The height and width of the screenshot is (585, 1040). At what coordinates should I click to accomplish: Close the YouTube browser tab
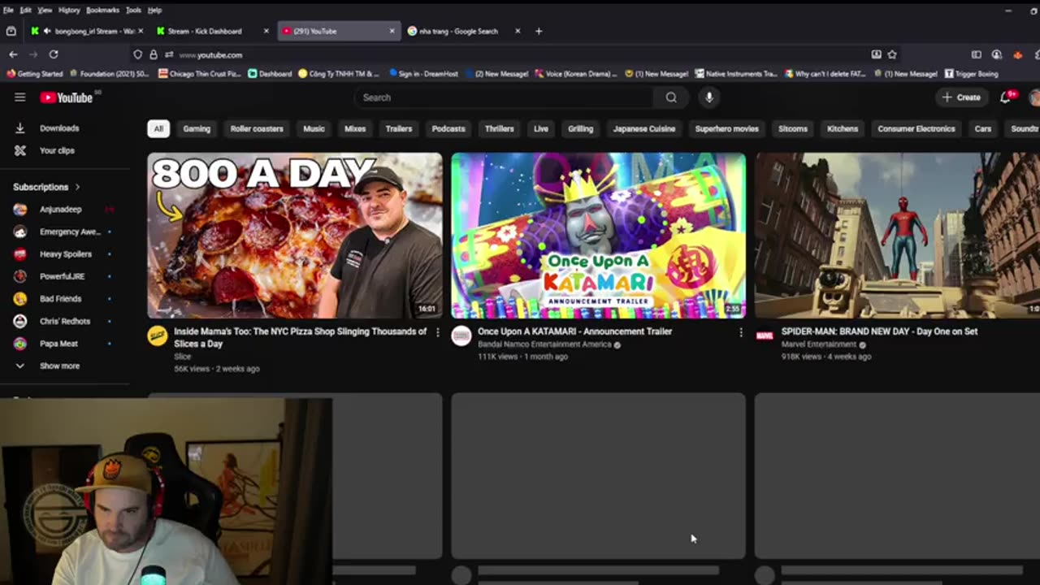(392, 31)
